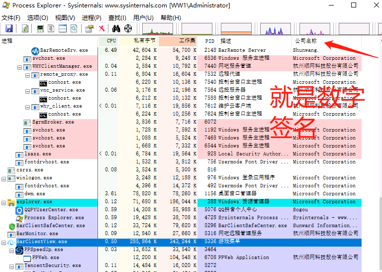The image size is (382, 272).
Task: Open the 文件(F) menu
Action: pos(11,17)
